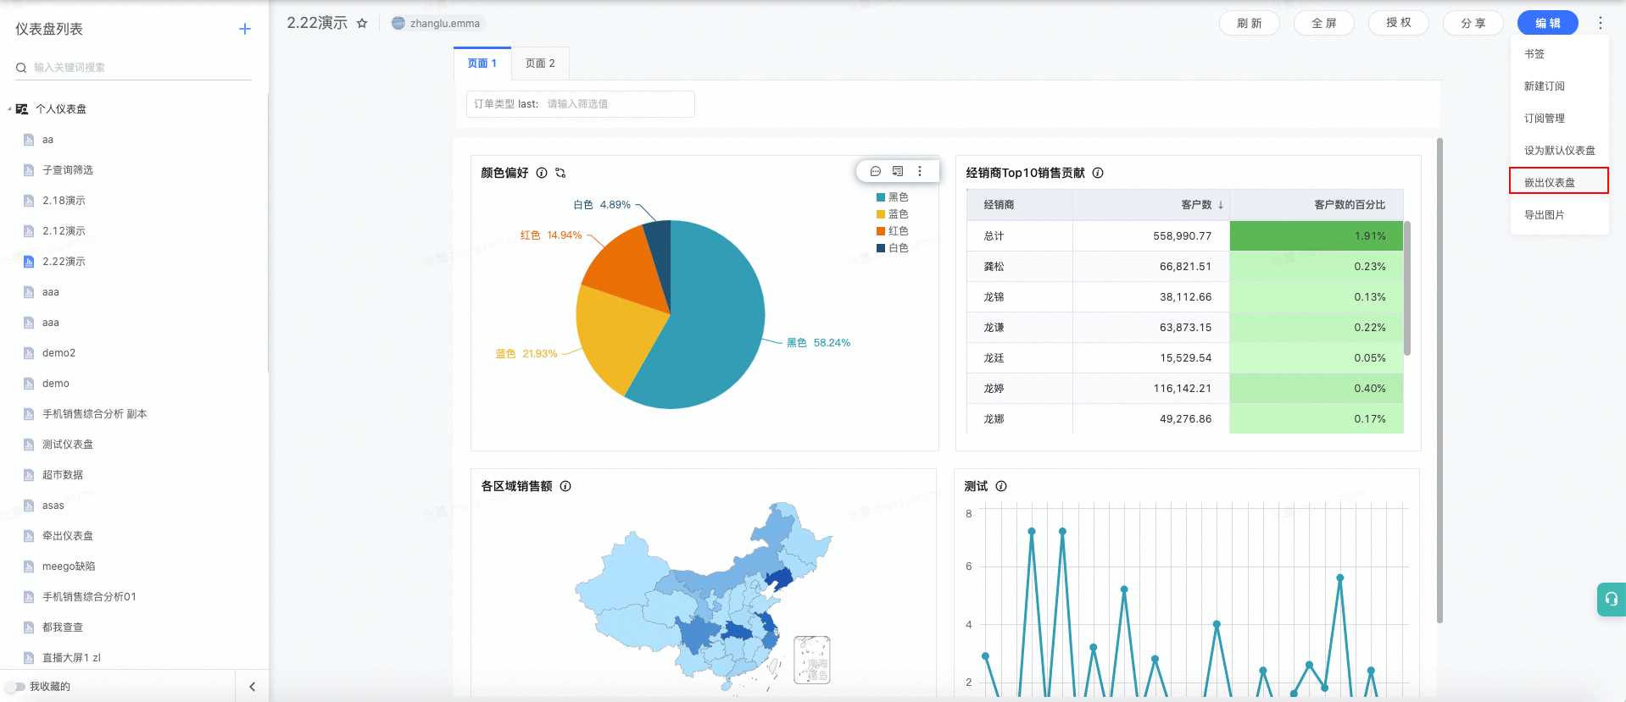Add a new dashboard with plus icon
The width and height of the screenshot is (1626, 702).
click(245, 29)
